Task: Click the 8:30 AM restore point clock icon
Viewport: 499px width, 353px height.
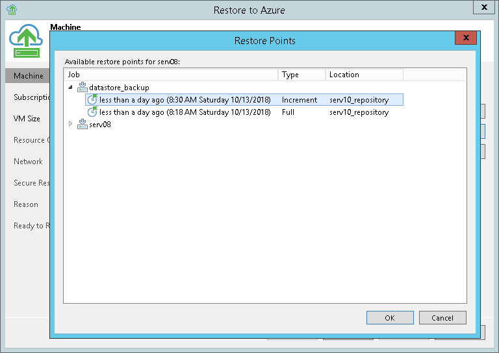Action: 92,100
